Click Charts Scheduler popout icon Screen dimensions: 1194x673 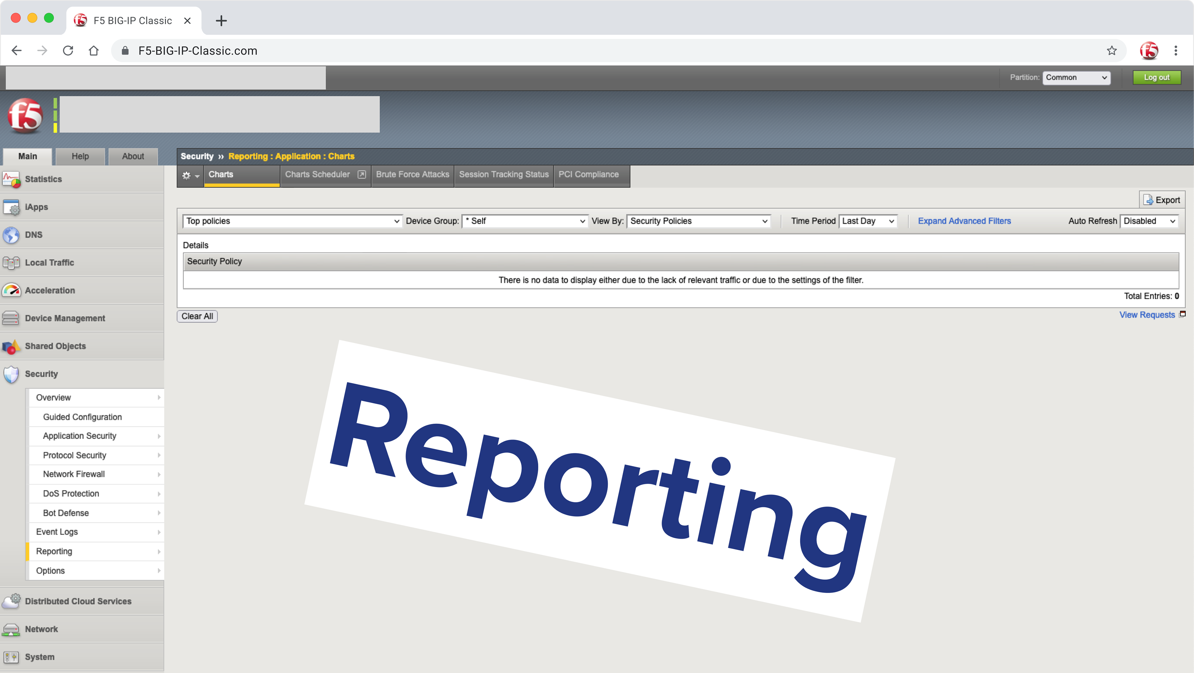point(362,174)
